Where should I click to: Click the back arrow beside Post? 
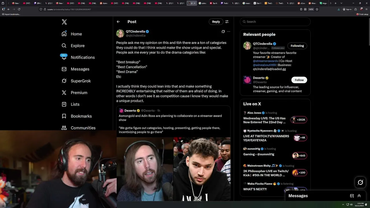point(118,22)
